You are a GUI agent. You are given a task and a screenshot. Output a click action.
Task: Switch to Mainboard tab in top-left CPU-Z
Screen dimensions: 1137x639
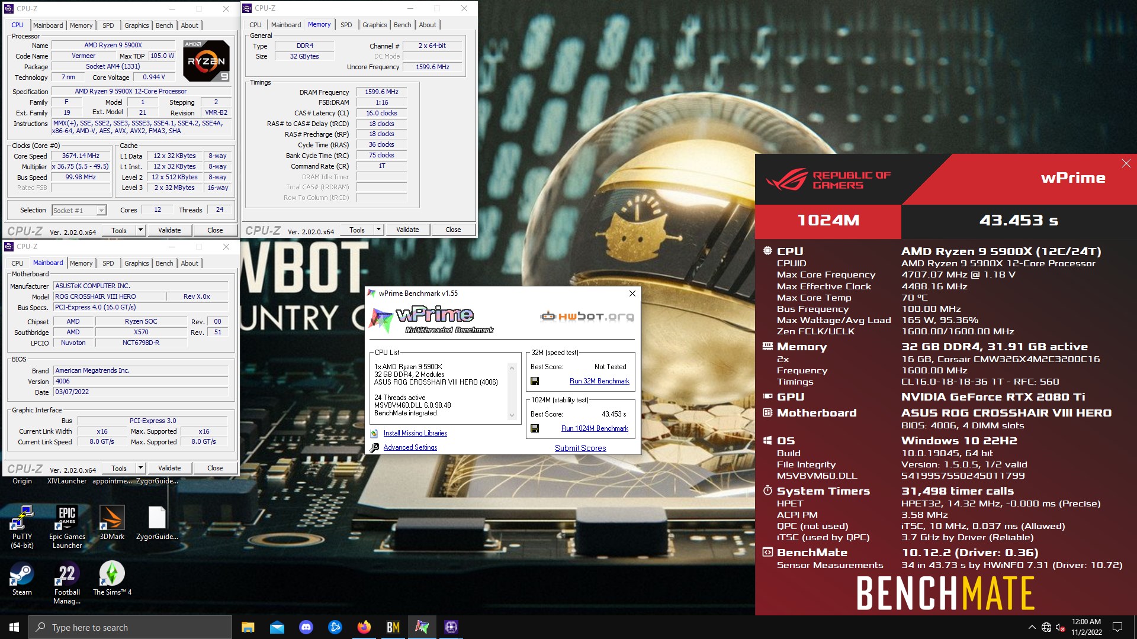point(48,25)
